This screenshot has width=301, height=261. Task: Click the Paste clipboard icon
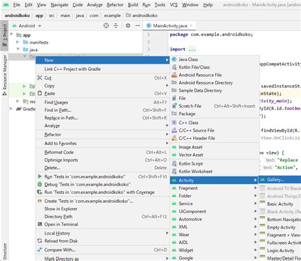click(x=39, y=93)
